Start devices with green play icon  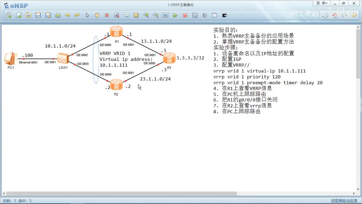(175, 15)
